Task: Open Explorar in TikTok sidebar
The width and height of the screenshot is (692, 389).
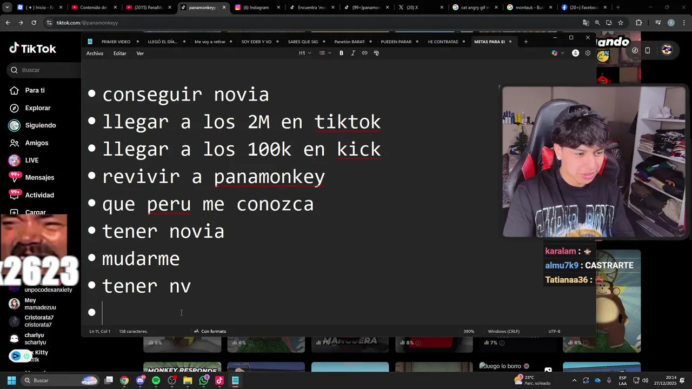Action: pyautogui.click(x=37, y=108)
